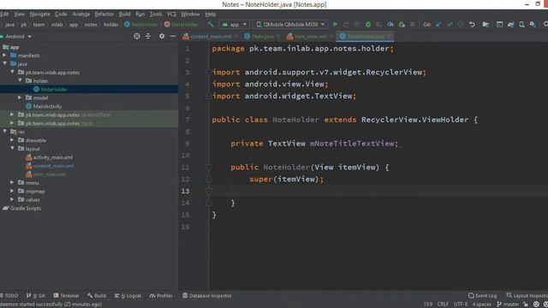548x308 pixels.
Task: Open the Profiler tool window
Action: coord(161,296)
